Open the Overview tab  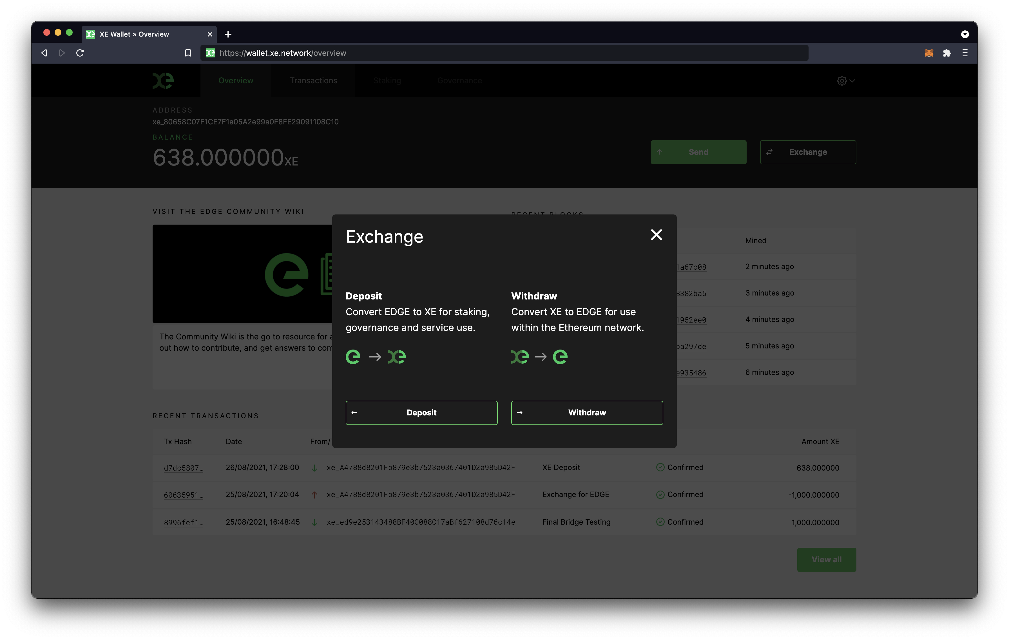(x=236, y=80)
